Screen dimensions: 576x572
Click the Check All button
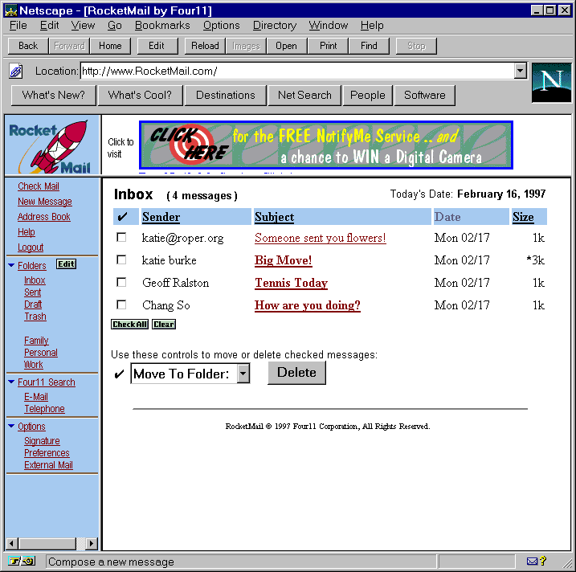coord(129,324)
